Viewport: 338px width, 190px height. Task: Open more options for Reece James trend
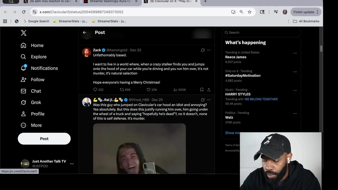click(295, 53)
